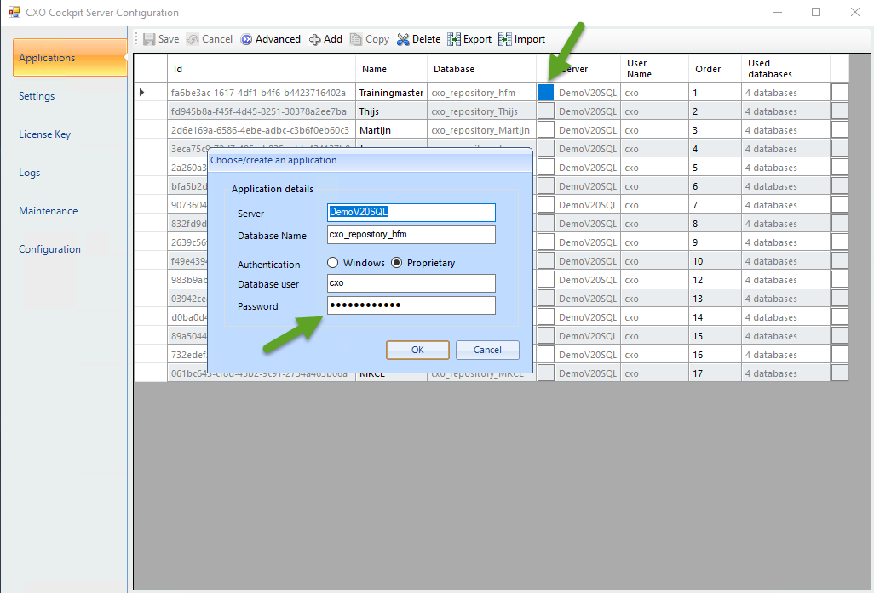Screen dimensions: 874x593
Task: Click the Name column header
Action: coord(391,68)
